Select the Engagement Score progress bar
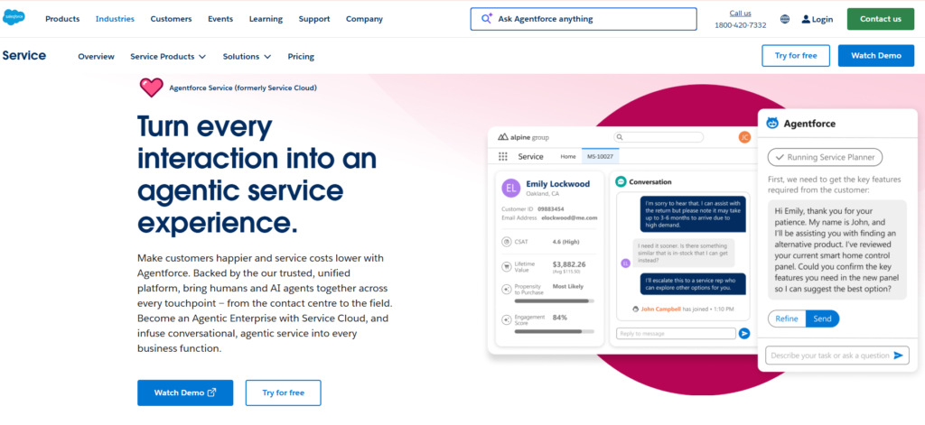Image resolution: width=925 pixels, height=425 pixels. point(554,331)
